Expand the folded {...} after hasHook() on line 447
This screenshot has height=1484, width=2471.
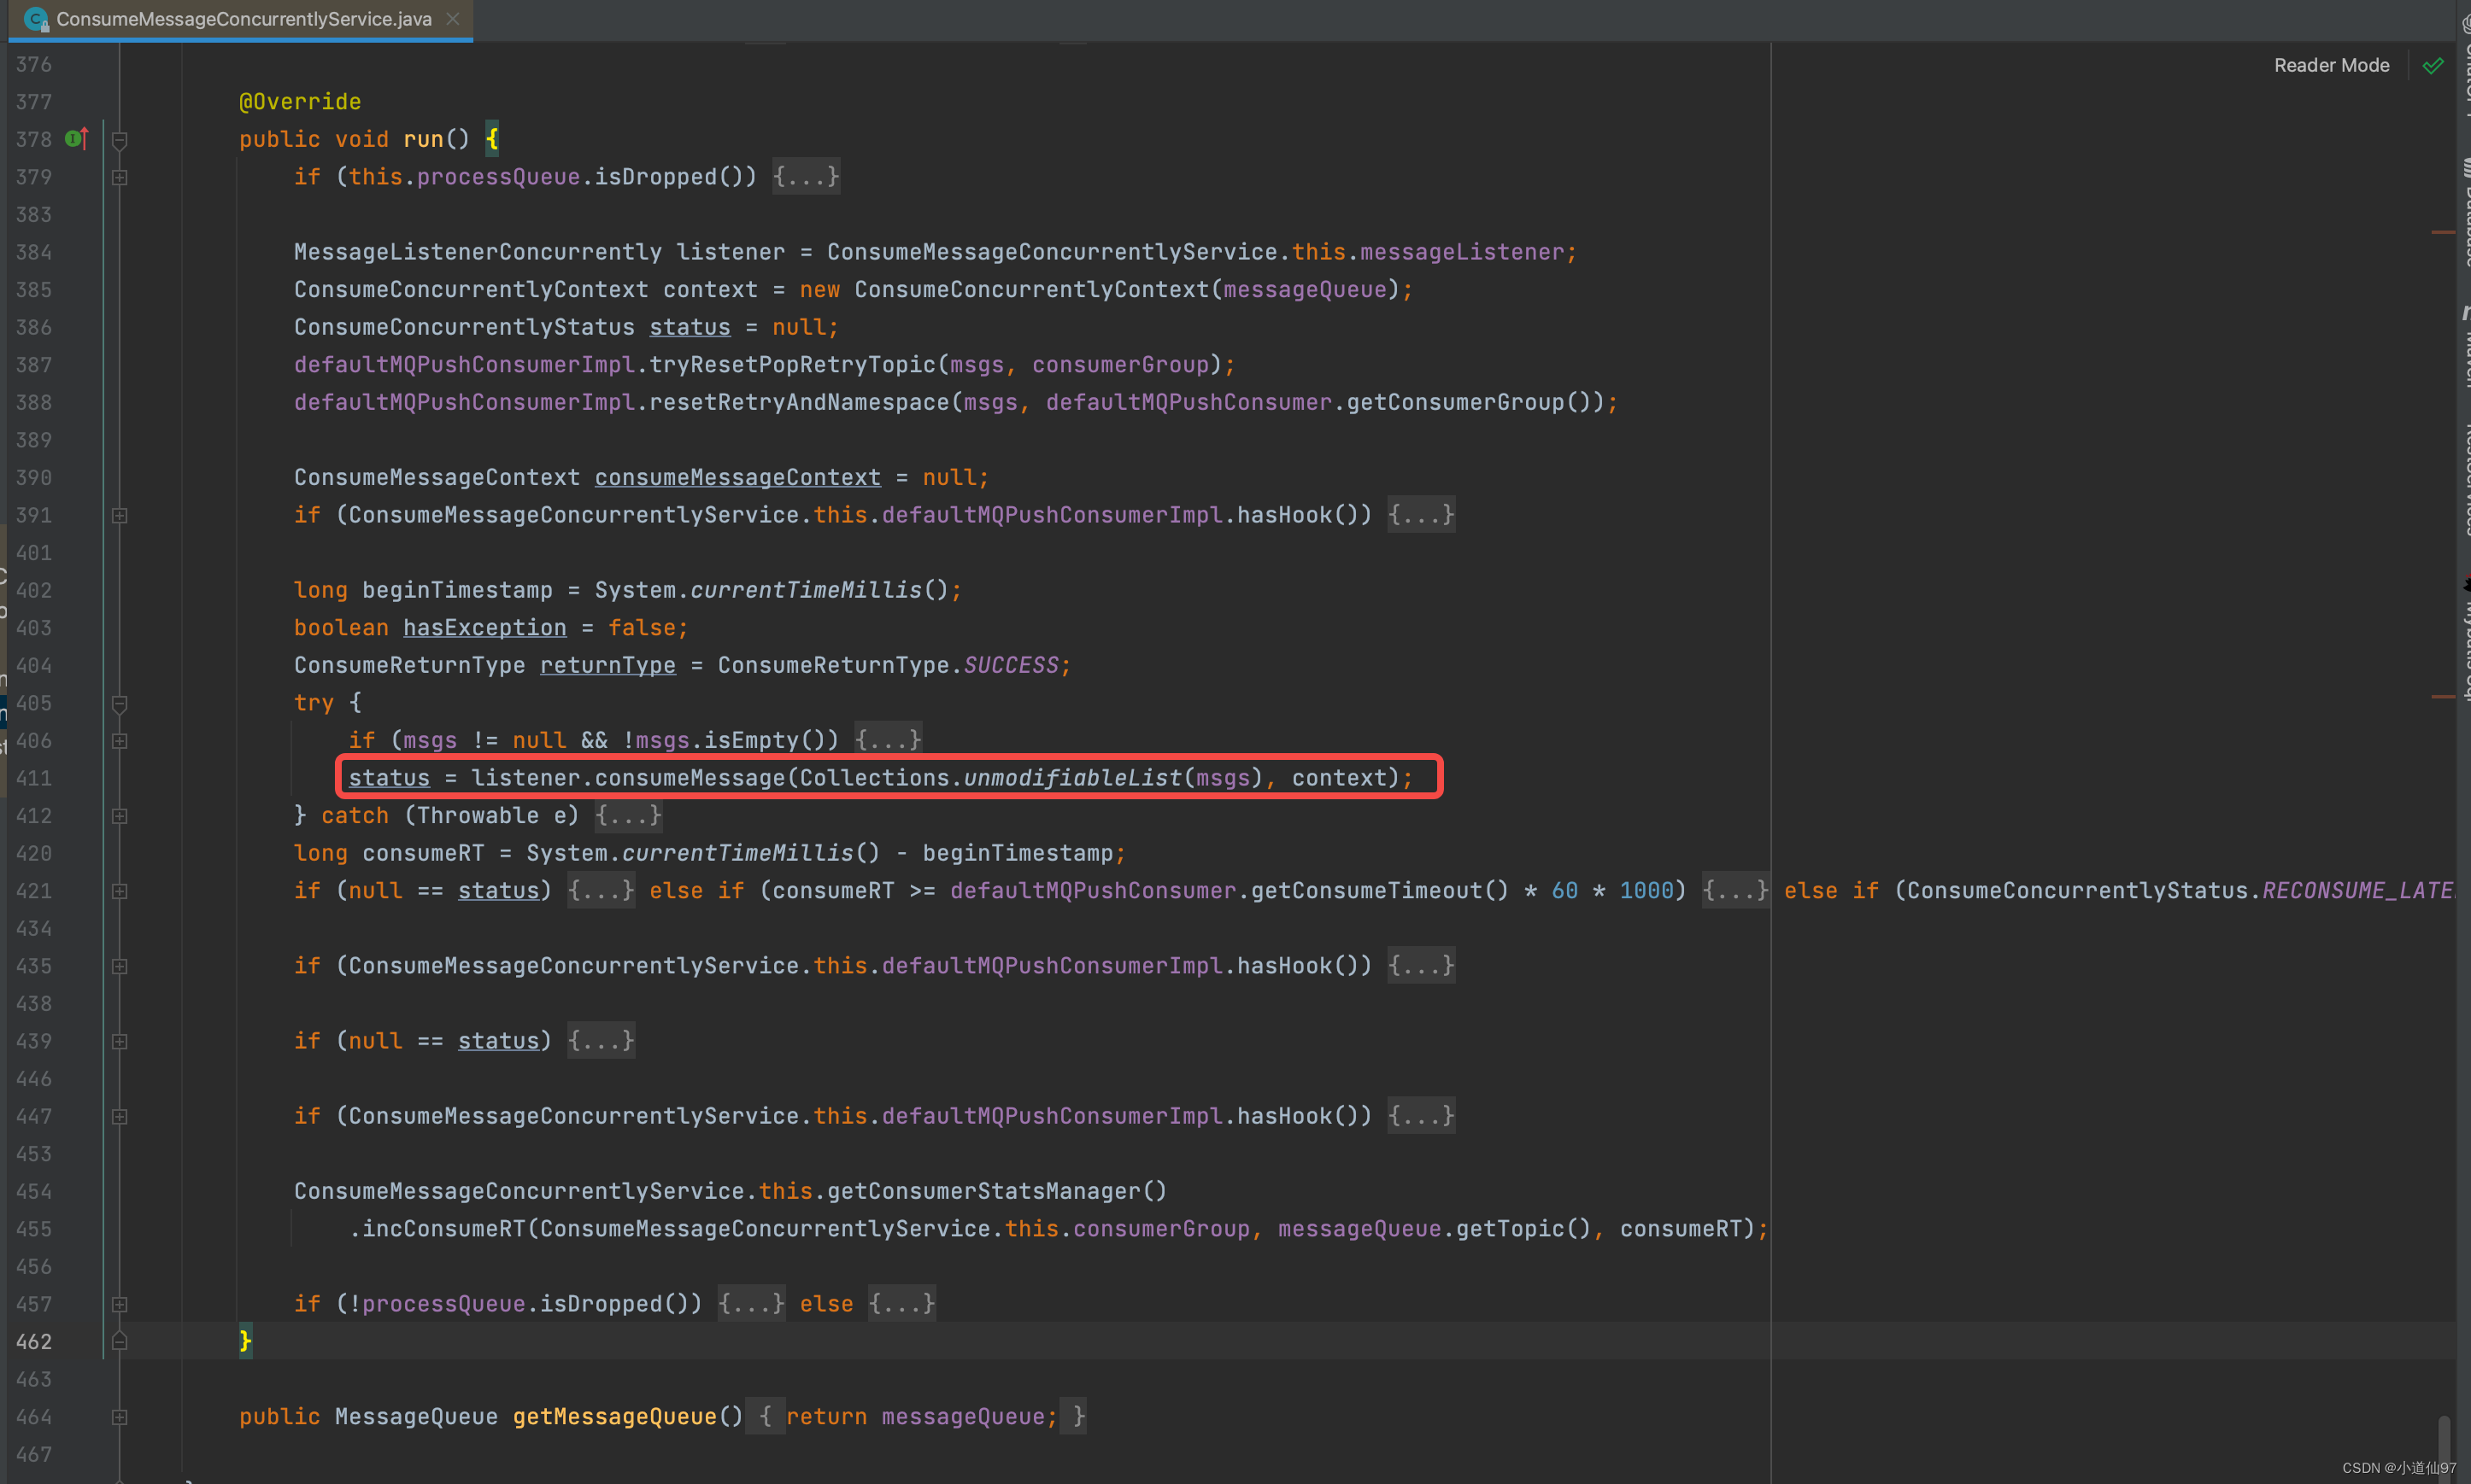coord(1421,1115)
